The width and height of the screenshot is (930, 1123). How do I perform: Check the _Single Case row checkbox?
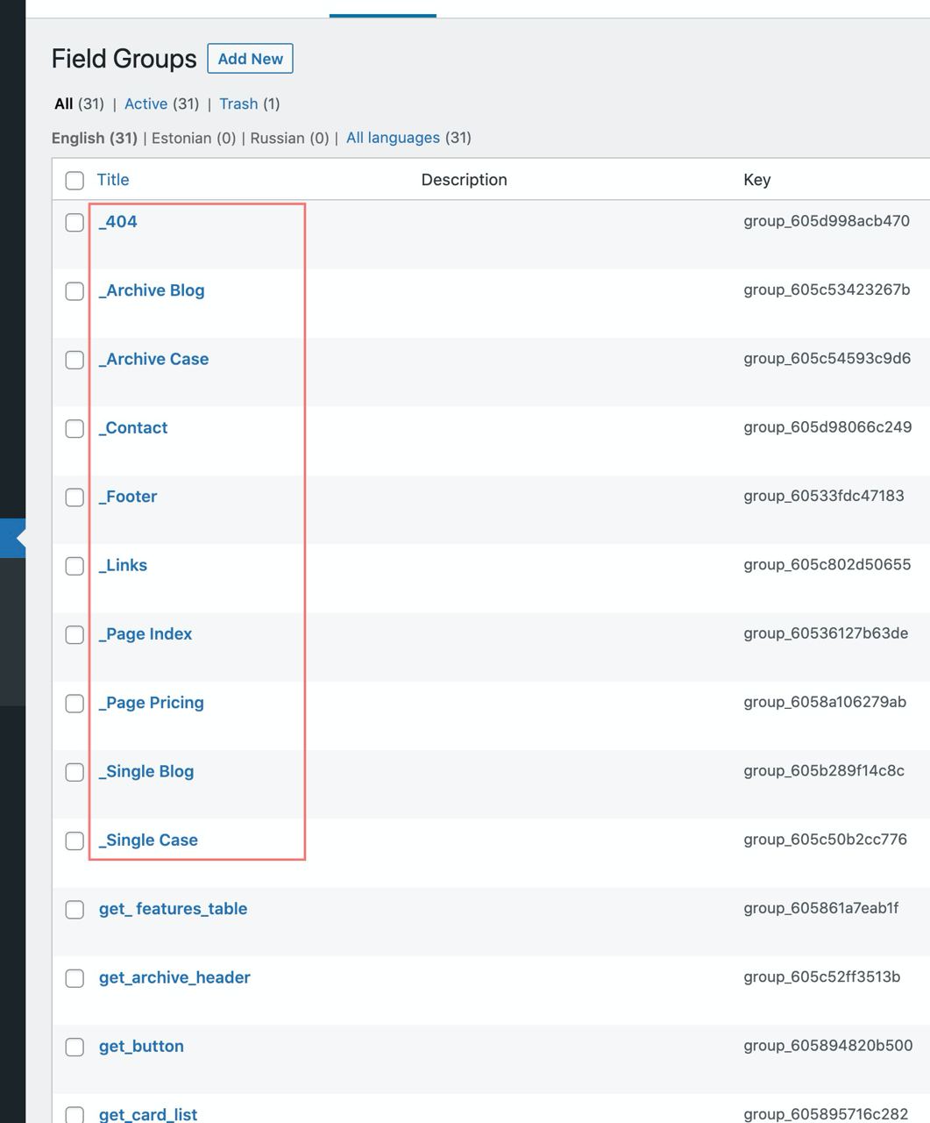(75, 841)
